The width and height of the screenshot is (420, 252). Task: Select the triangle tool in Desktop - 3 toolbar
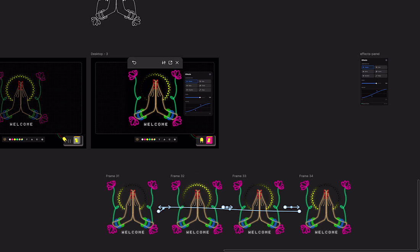[165, 140]
